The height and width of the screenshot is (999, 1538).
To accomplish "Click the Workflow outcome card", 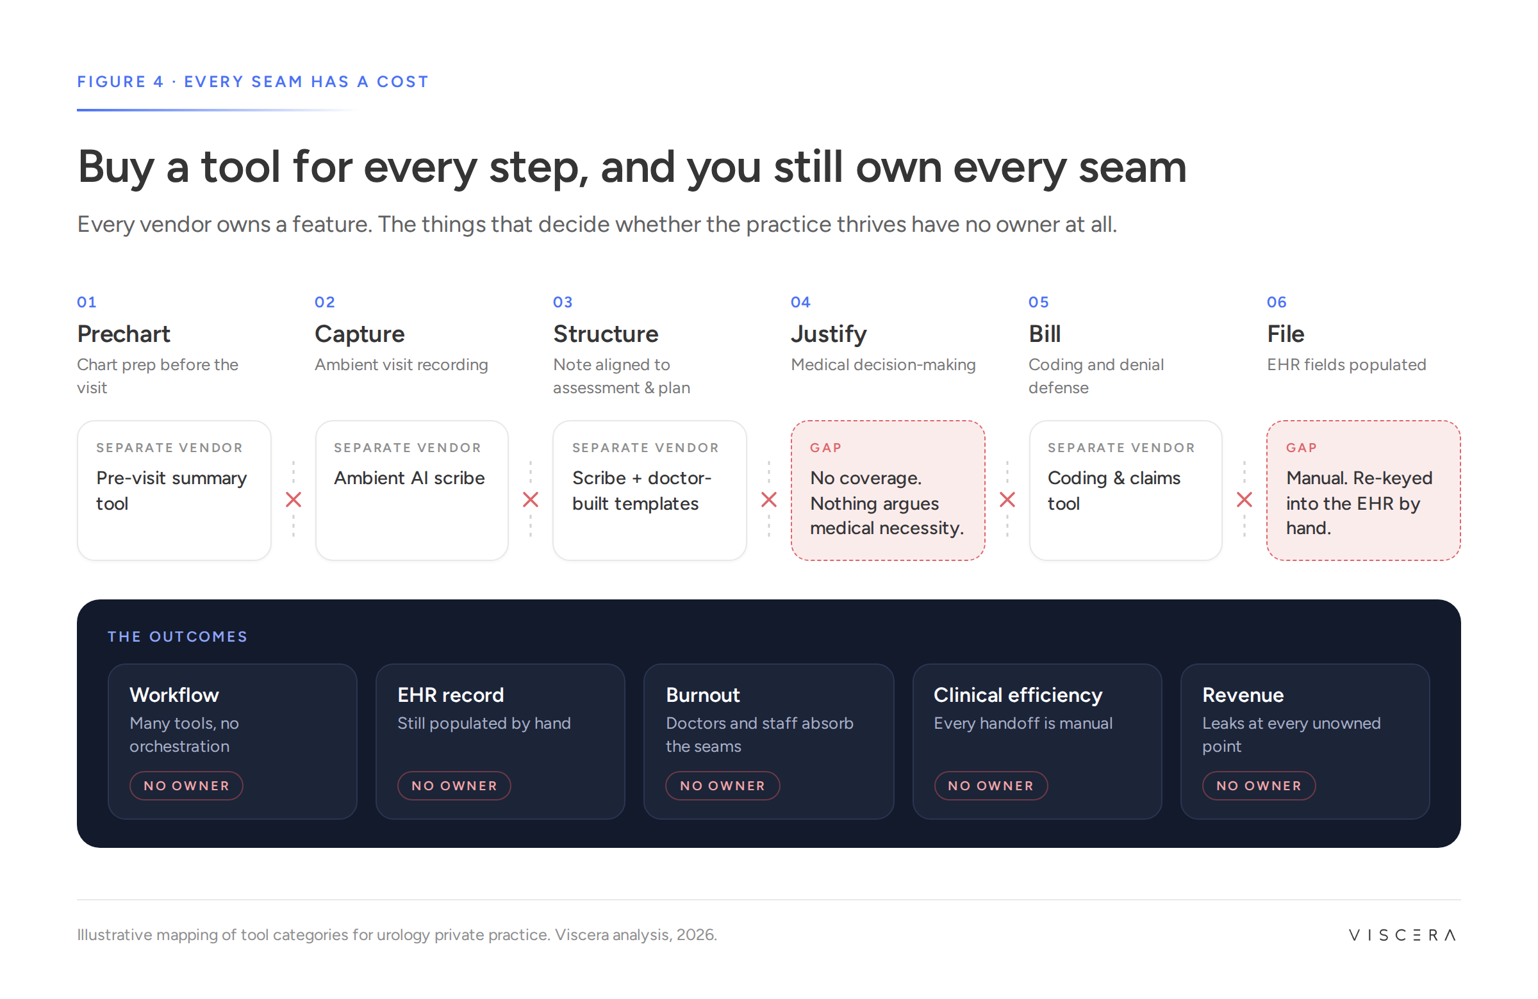I will pyautogui.click(x=233, y=742).
